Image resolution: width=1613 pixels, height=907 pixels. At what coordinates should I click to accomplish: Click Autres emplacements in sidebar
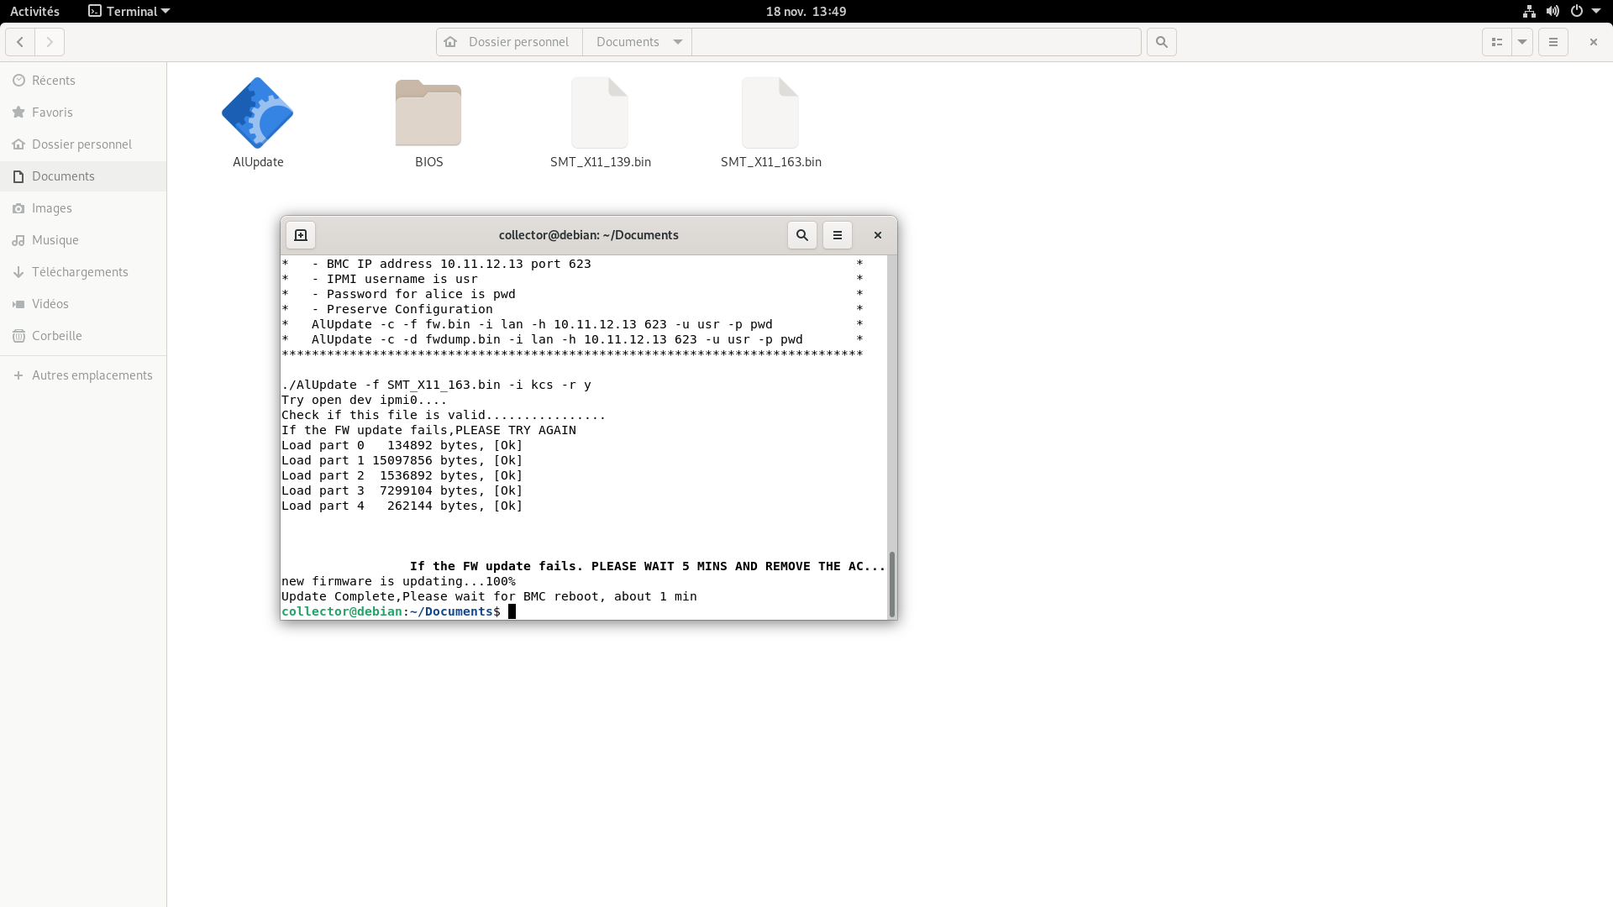click(83, 375)
